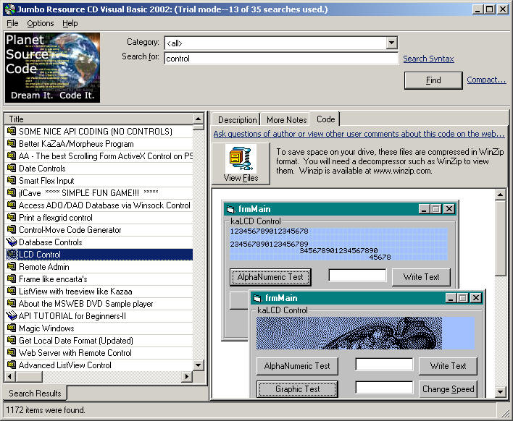Click the results list scroll left arrow
The image size is (513, 421).
click(x=10, y=377)
